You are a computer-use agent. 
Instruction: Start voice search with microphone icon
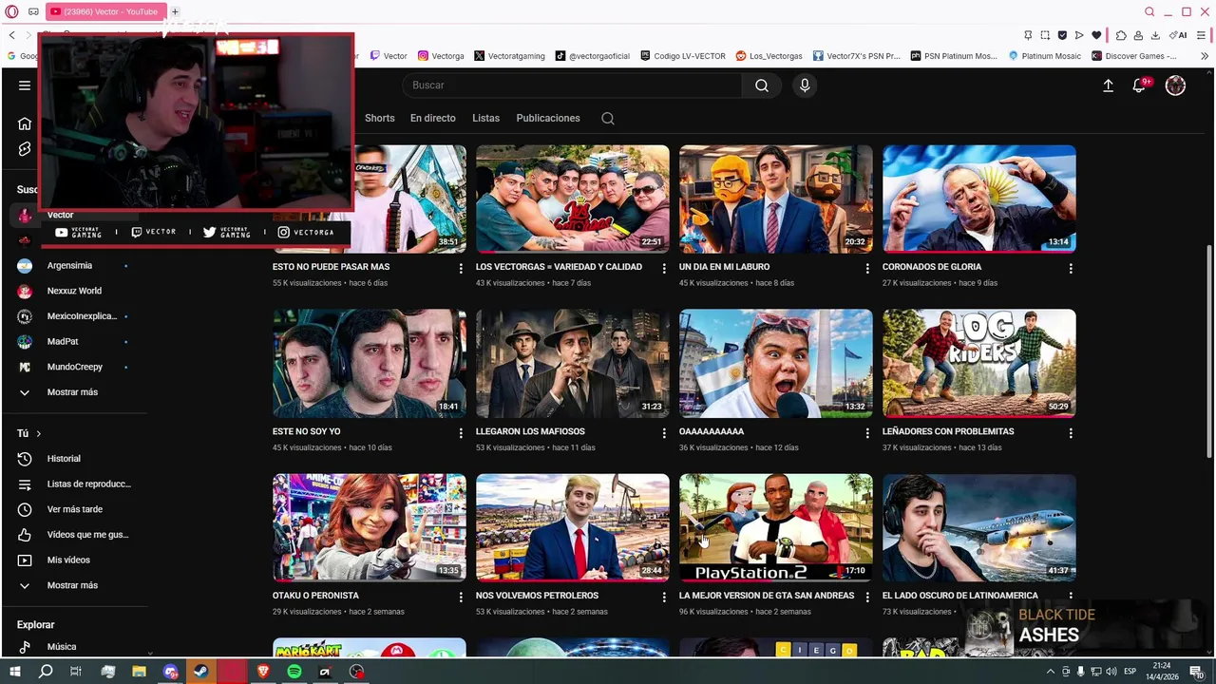point(805,85)
